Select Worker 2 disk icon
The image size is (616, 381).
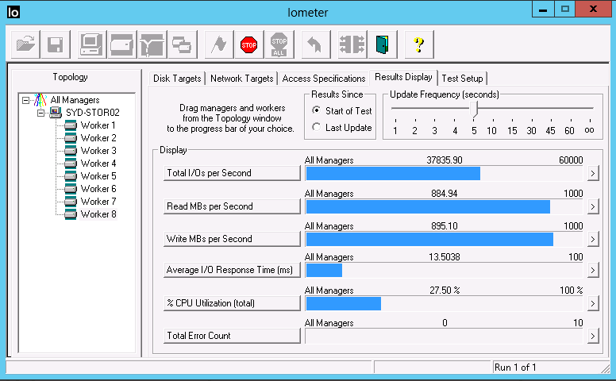point(71,138)
